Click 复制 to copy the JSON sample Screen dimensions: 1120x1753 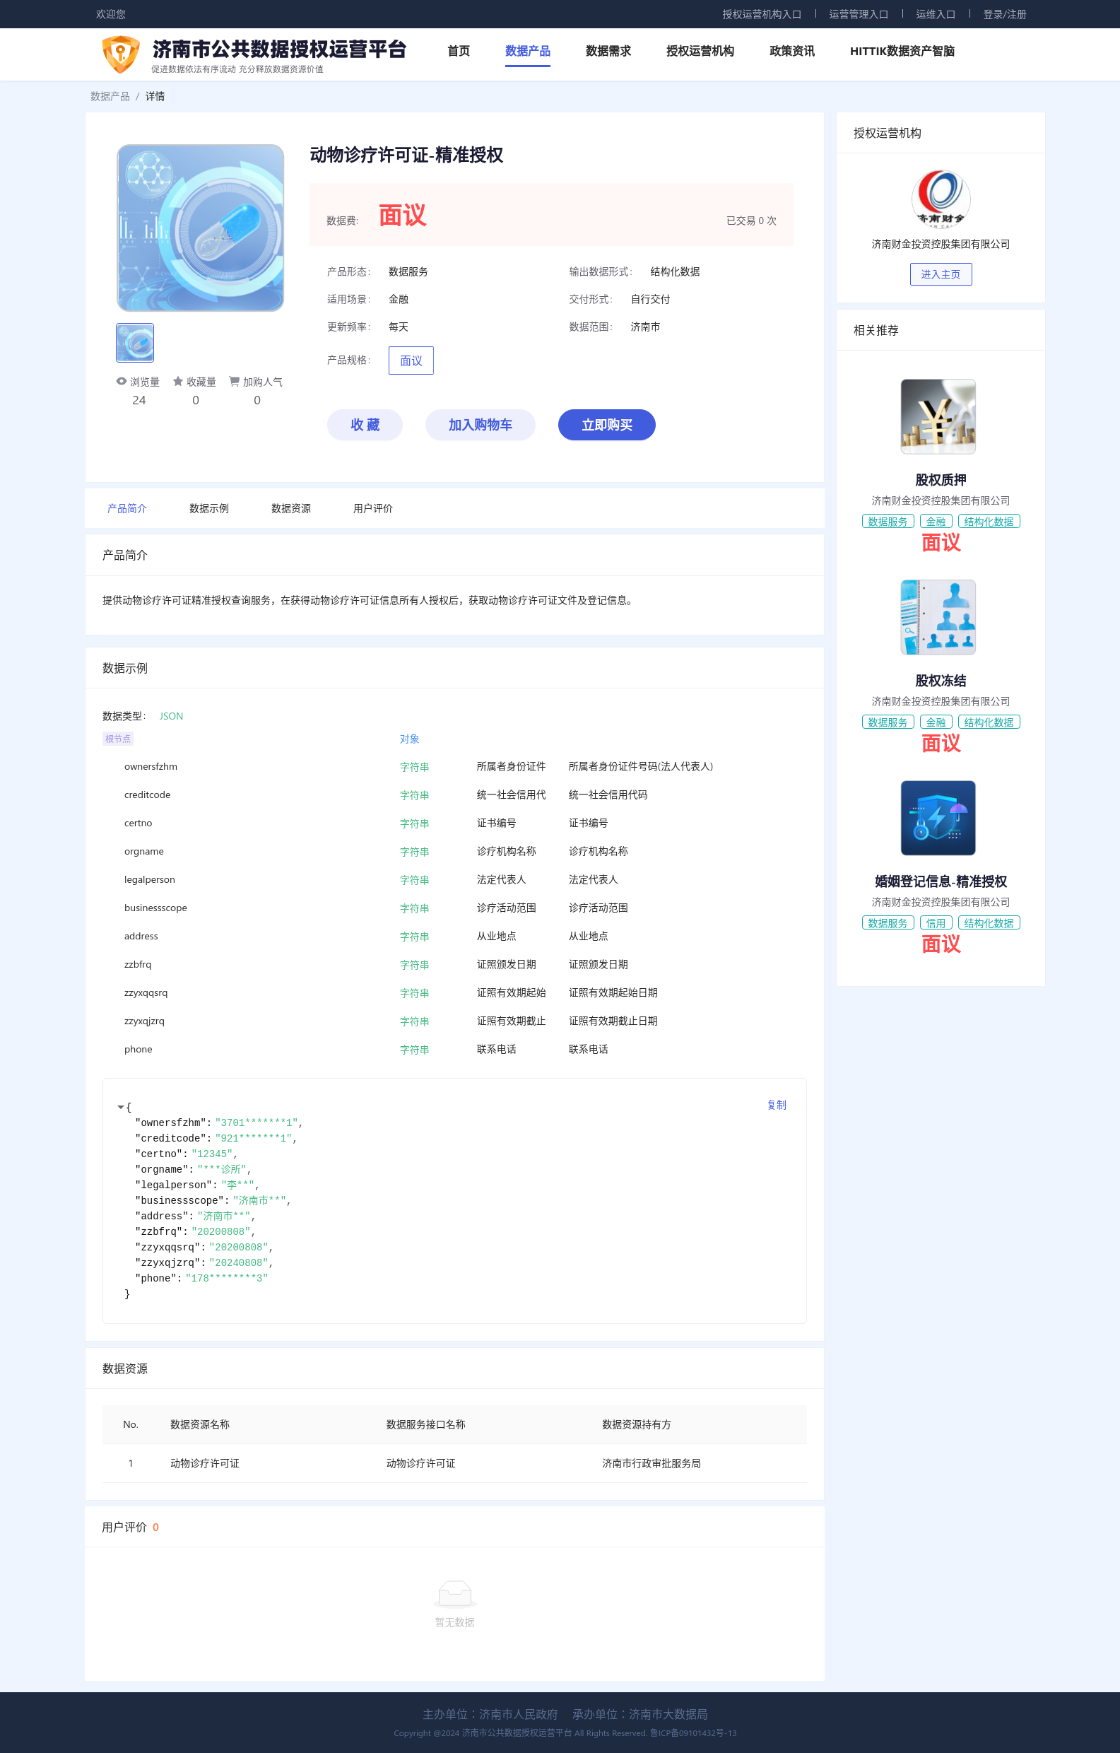point(777,1105)
